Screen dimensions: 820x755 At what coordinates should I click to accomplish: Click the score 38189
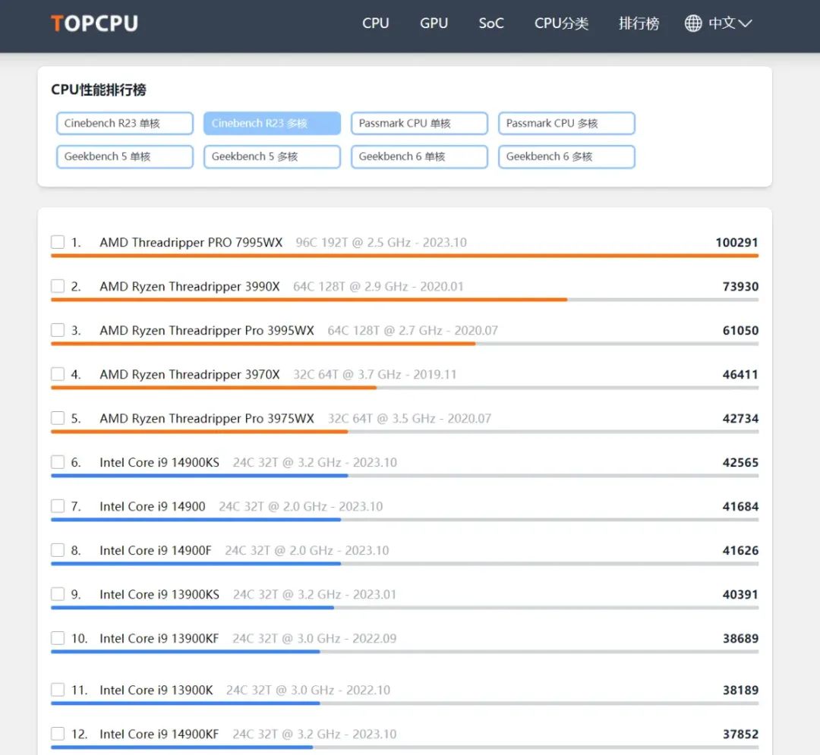tap(740, 690)
